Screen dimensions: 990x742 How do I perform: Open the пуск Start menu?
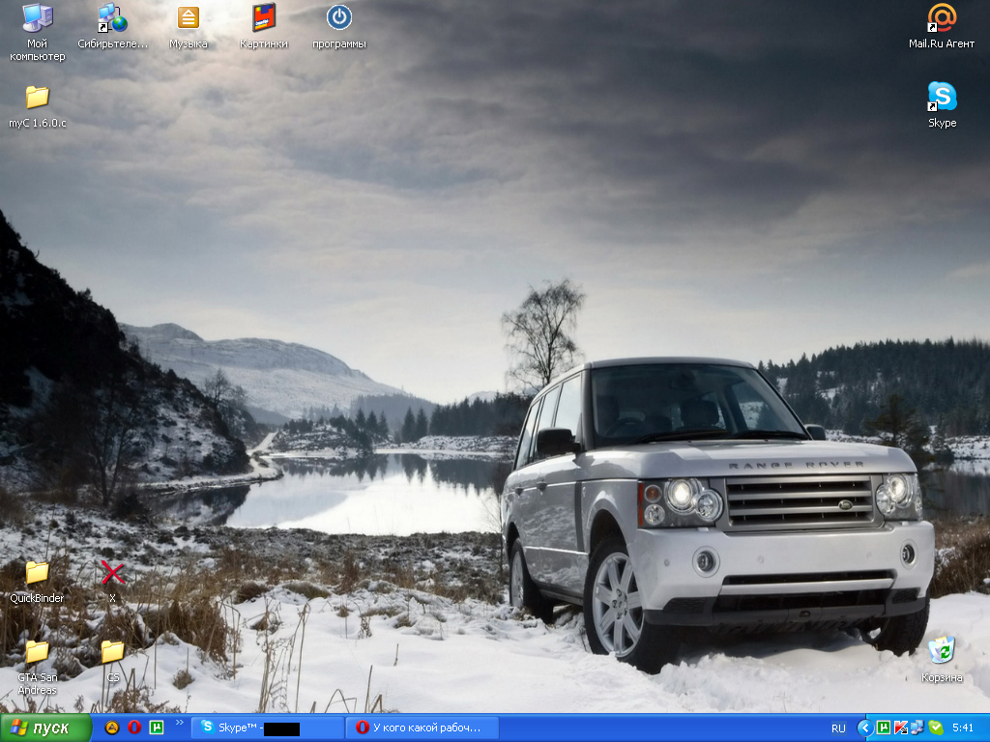click(x=46, y=728)
